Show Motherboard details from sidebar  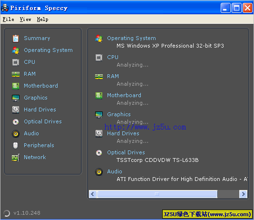tap(41, 86)
